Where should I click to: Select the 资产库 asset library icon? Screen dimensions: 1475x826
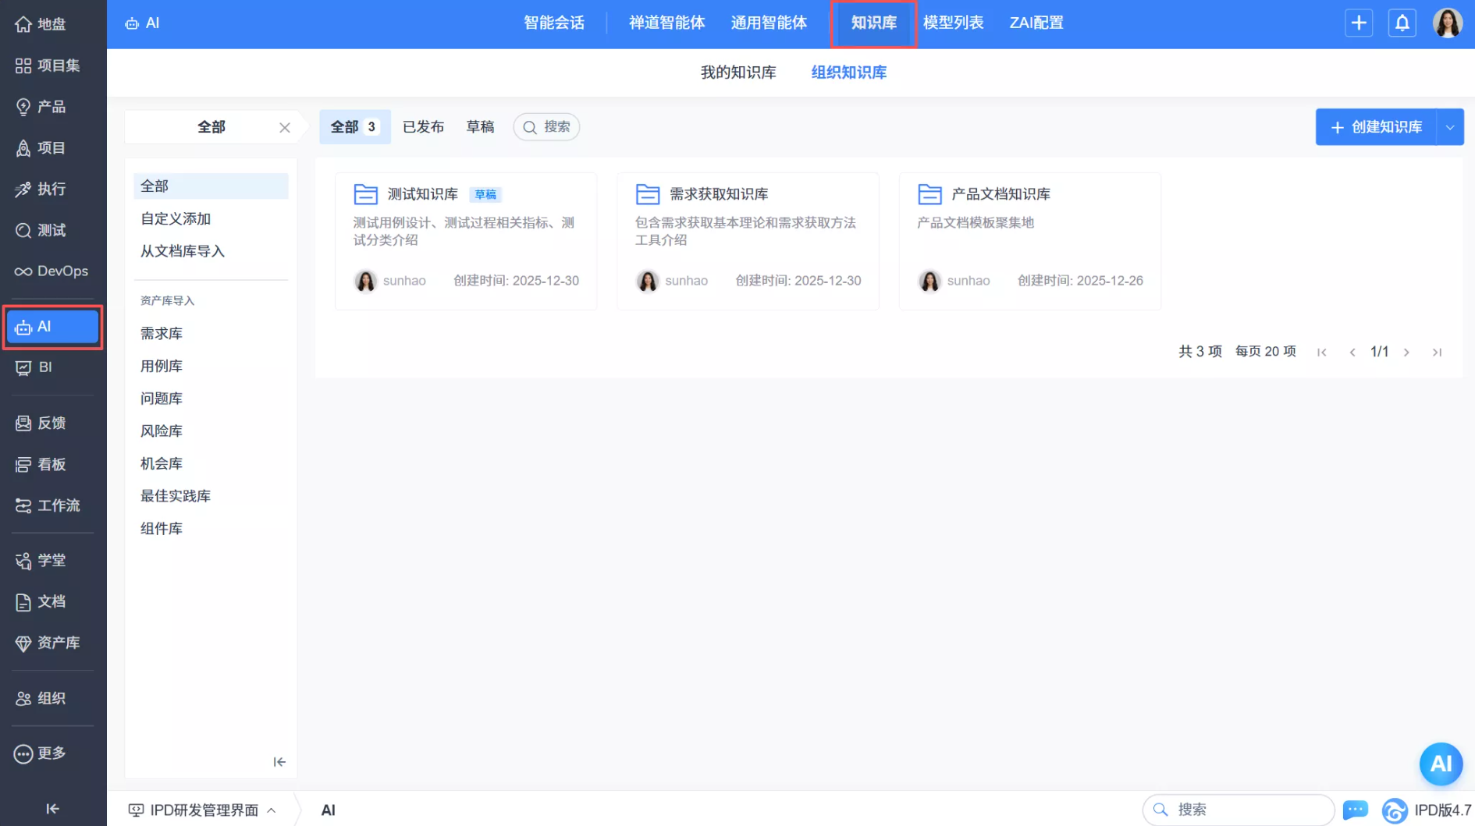23,643
